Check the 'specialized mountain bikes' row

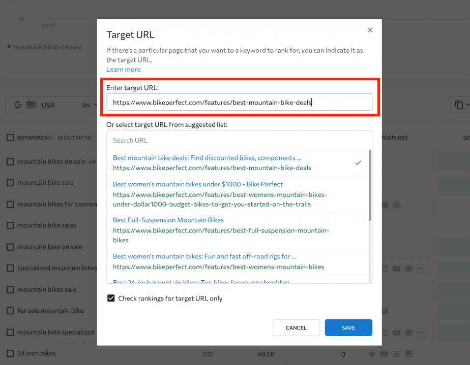tap(10, 268)
